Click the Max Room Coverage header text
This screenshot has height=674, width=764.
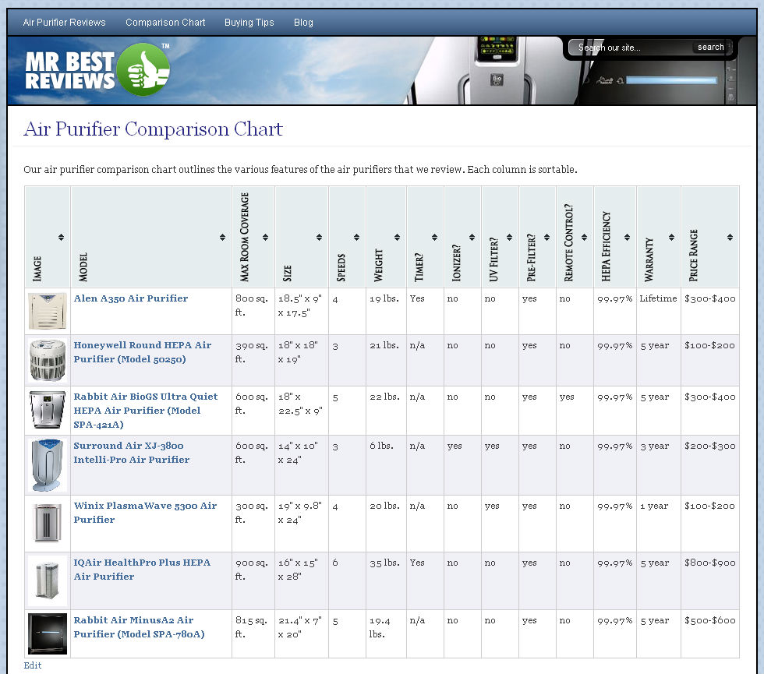tap(244, 237)
